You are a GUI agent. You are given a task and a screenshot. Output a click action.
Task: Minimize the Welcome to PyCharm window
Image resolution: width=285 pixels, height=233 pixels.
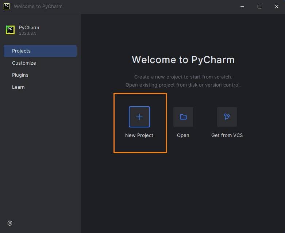tap(242, 7)
